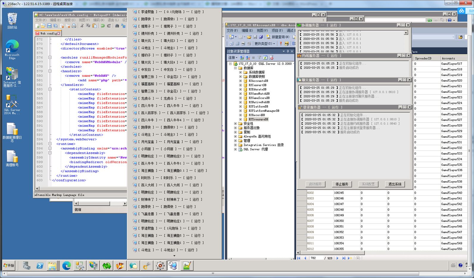Click the Redo arrow in Notepad++ toolbar
474x278 pixels.
click(109, 26)
